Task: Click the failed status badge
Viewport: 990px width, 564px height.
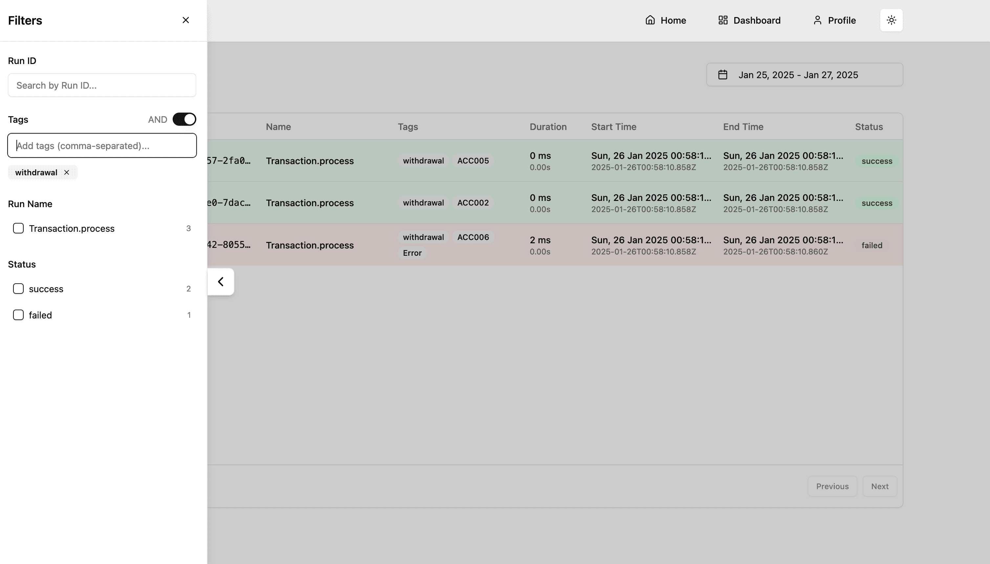Action: point(872,245)
